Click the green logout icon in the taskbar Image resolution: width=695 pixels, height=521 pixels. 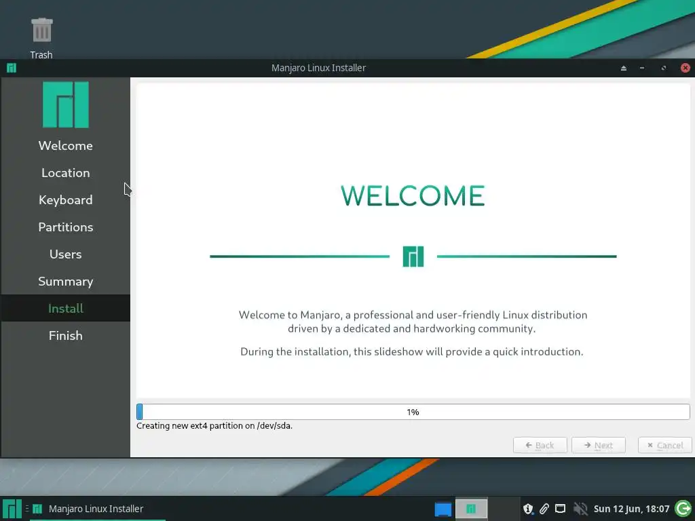(x=683, y=509)
